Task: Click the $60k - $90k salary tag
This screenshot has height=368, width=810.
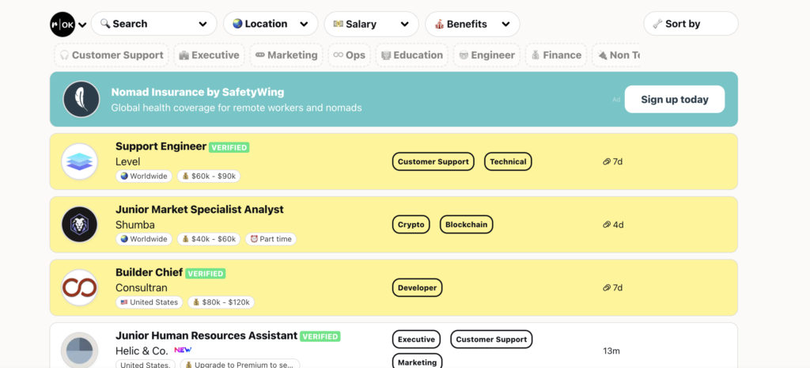Action: pos(209,176)
